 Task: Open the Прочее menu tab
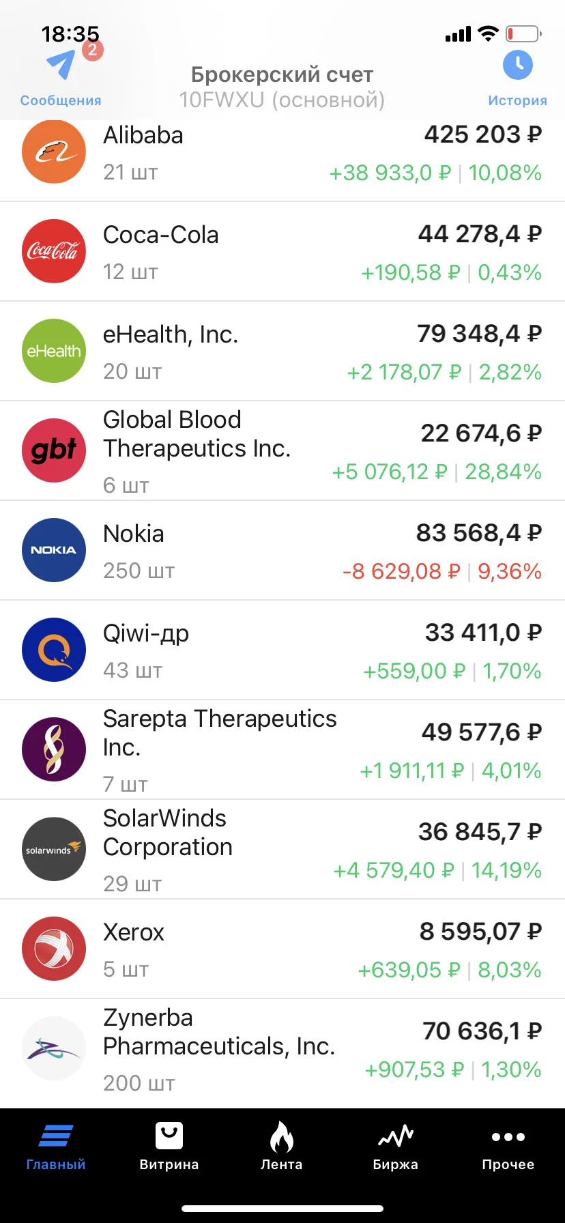[x=508, y=1147]
